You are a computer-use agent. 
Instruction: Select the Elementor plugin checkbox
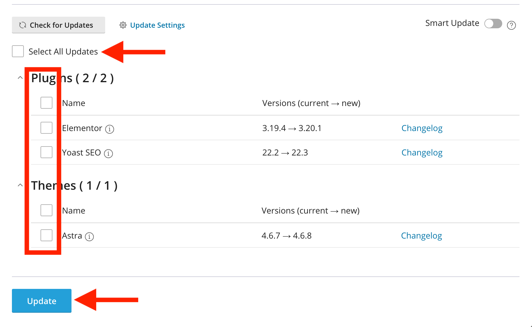pos(46,128)
